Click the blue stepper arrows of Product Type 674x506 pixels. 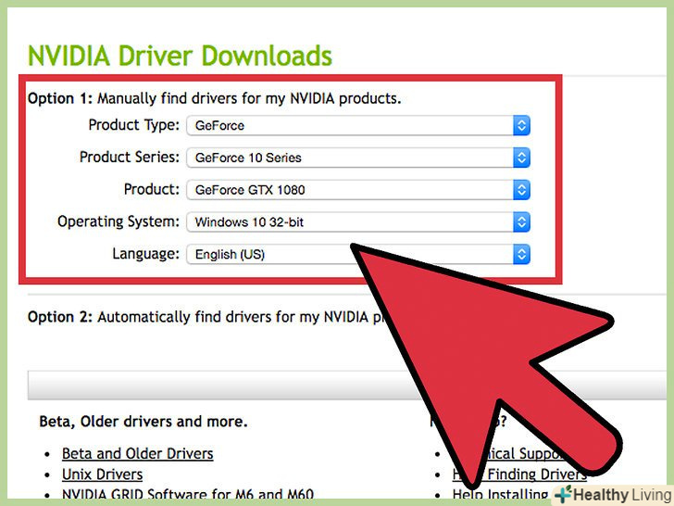[521, 126]
